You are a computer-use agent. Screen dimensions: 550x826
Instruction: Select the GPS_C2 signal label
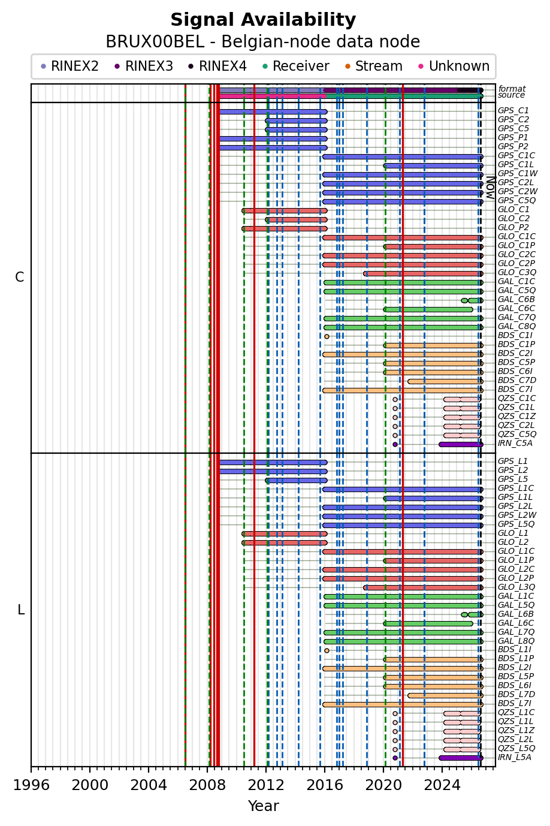tap(513, 119)
